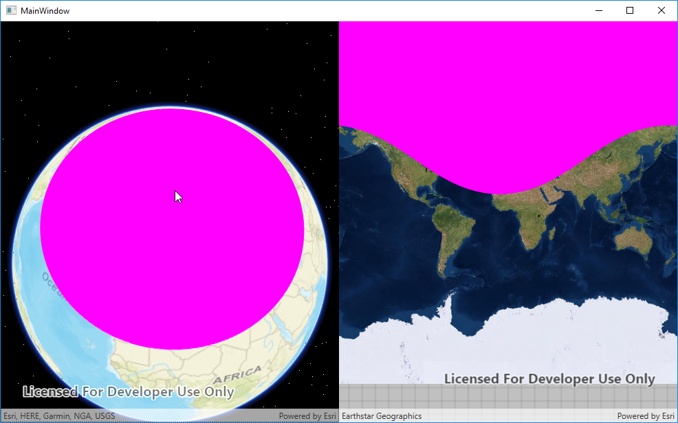Close the MainWindow window

pos(661,10)
